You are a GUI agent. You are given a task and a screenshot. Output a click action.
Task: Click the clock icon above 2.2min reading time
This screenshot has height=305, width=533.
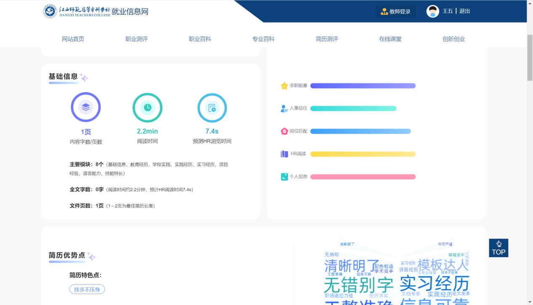[x=147, y=107]
